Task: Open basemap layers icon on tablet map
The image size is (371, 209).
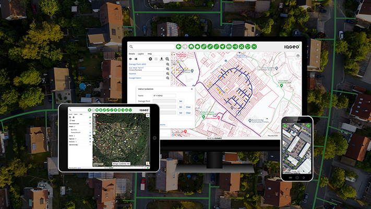Action: pos(148,115)
